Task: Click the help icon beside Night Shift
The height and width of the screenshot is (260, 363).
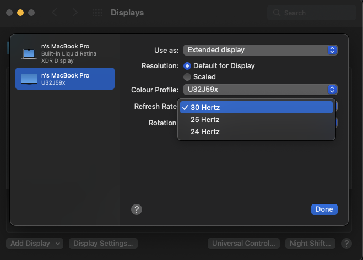Action: [346, 244]
